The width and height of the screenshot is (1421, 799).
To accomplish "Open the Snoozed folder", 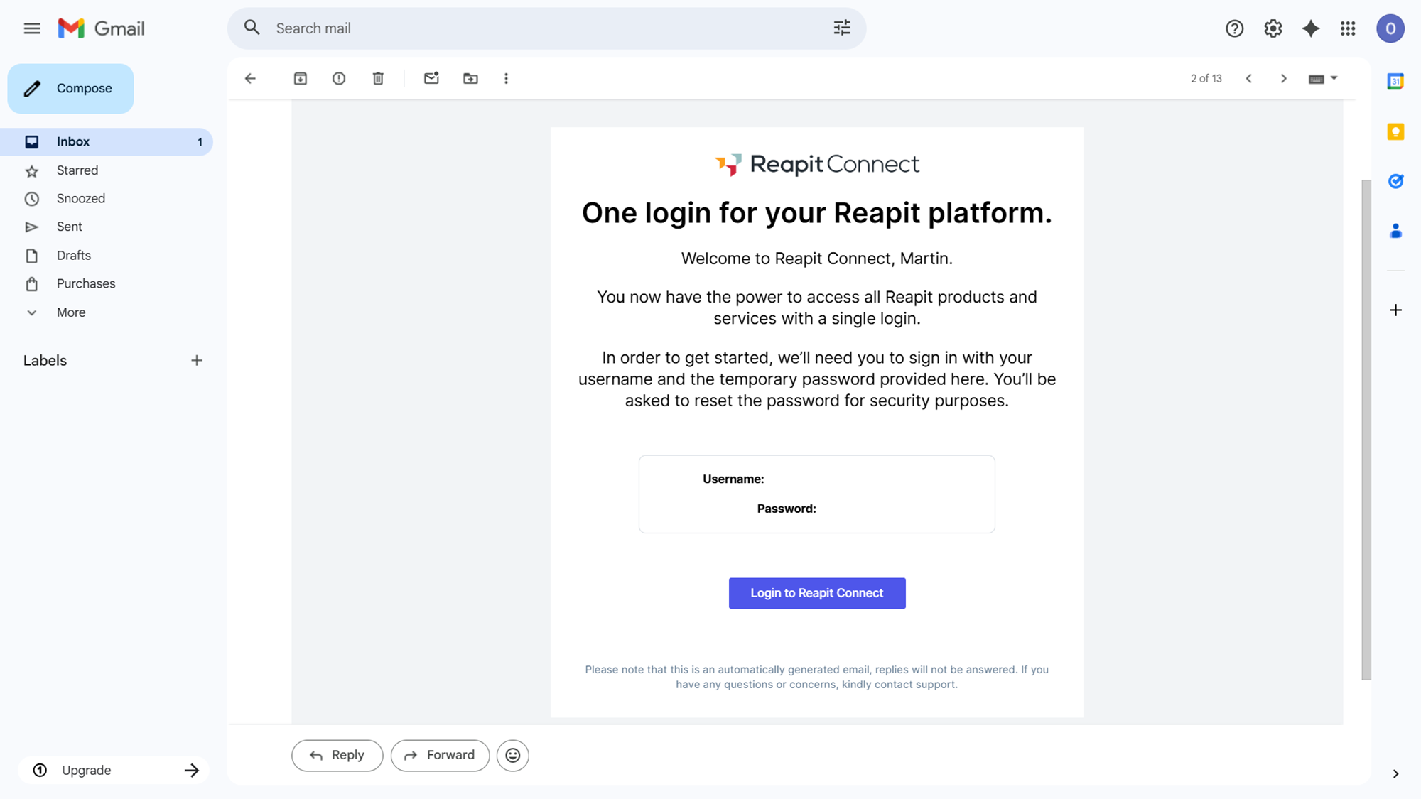I will click(x=107, y=198).
